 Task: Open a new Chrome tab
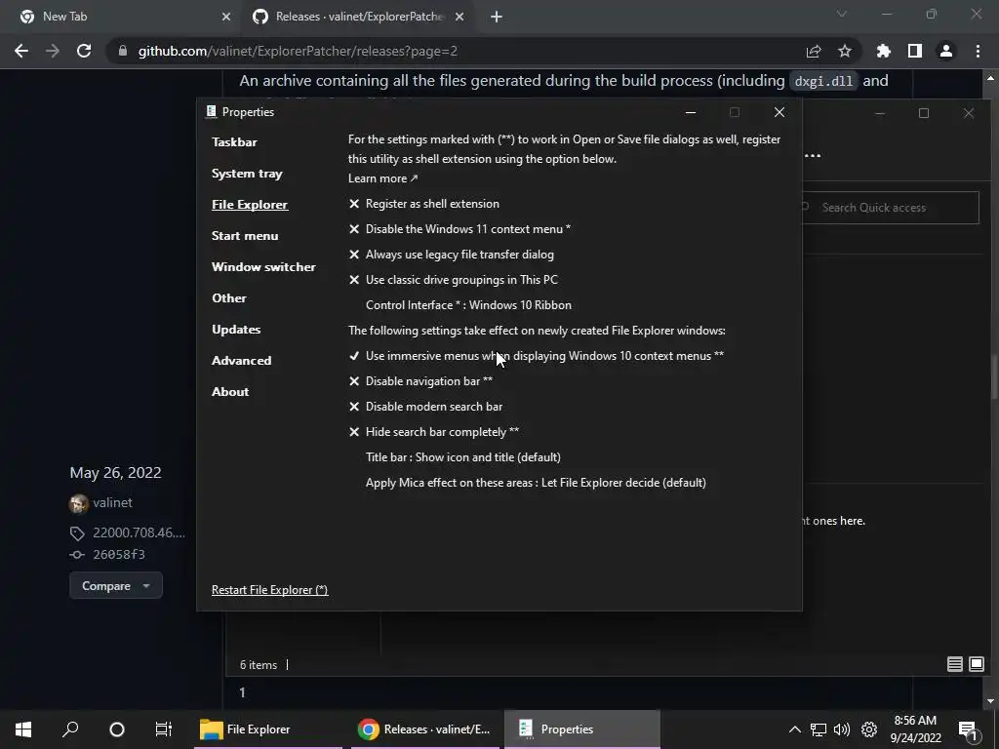tap(497, 17)
